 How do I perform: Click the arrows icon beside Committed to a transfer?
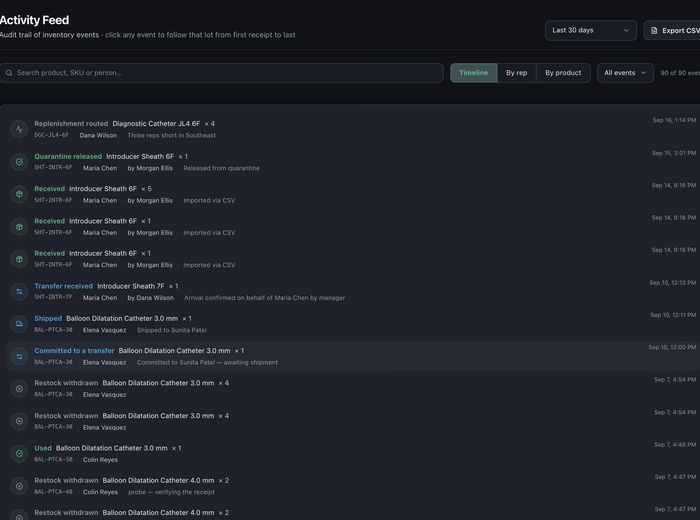[x=19, y=356]
